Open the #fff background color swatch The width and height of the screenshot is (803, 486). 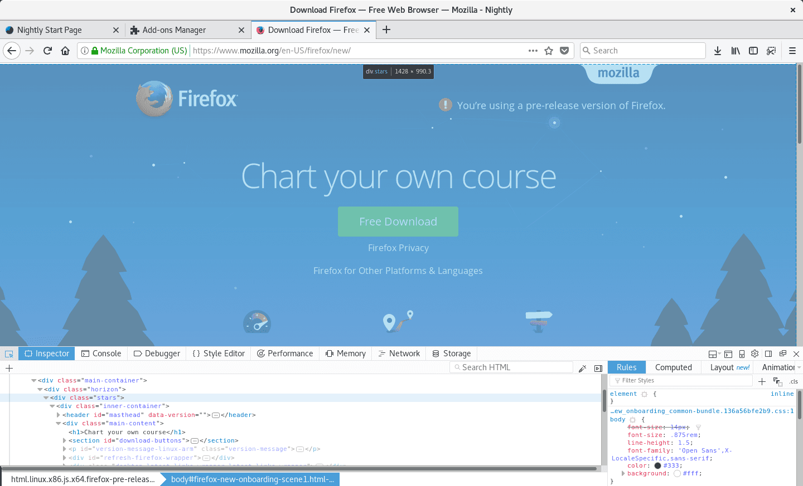(x=677, y=474)
